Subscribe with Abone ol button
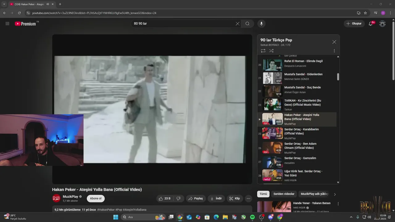Viewport: 395px width, 222px height. pyautogui.click(x=96, y=199)
